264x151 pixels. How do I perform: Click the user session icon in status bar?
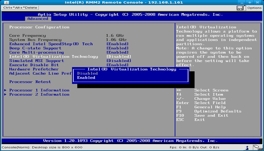click(247, 147)
